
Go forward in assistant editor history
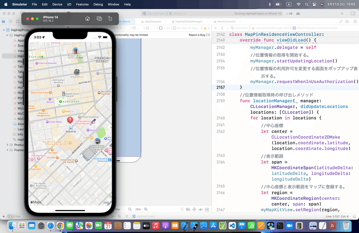(x=227, y=28)
